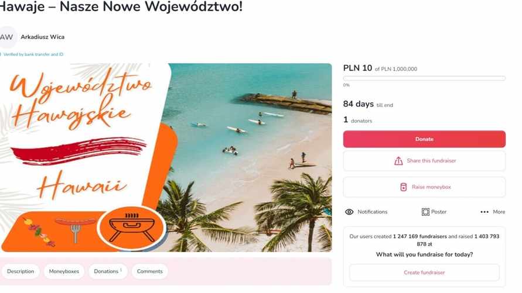Click the Create fundraiser button

(x=424, y=273)
